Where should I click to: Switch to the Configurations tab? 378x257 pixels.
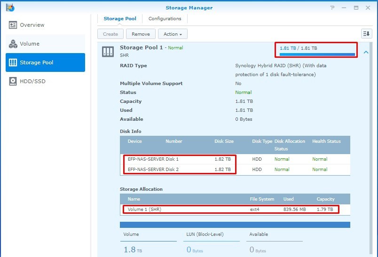pos(165,18)
